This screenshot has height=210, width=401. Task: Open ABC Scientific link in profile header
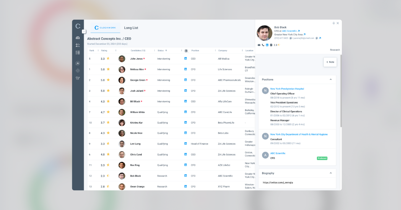pos(289,31)
